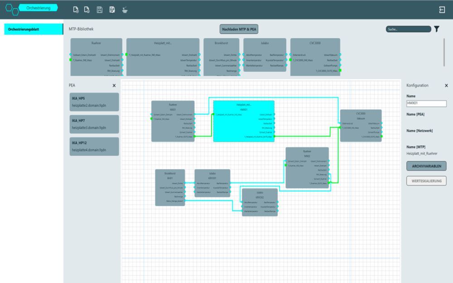Image resolution: width=453 pixels, height=283 pixels.
Task: Click the Name field containing HMX01
Action: coord(426,104)
